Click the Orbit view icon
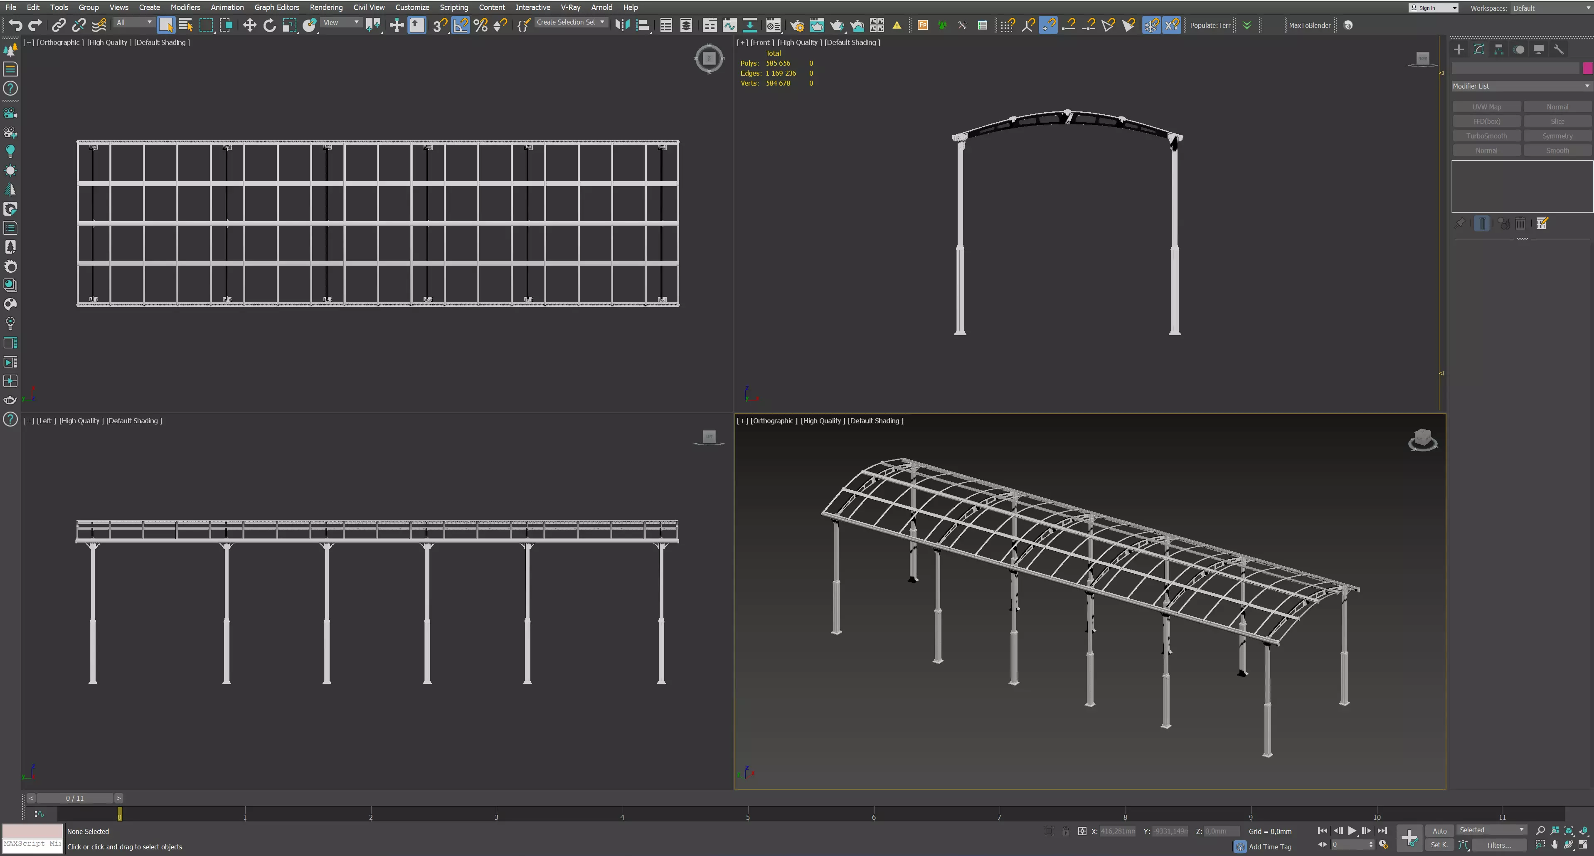The image size is (1594, 856). [1569, 845]
